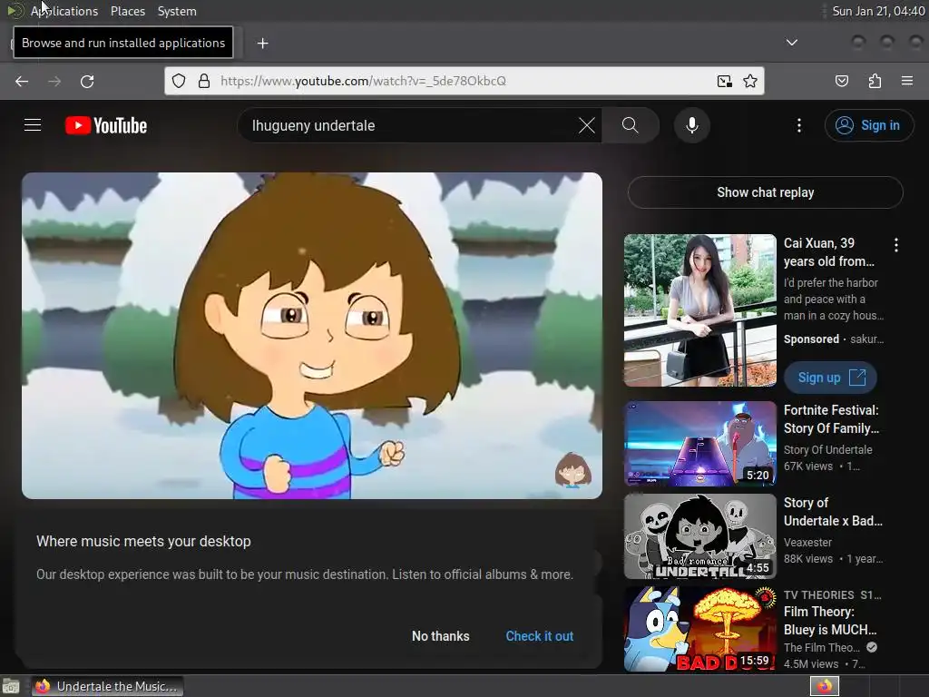Run search with the magnifier button
The height and width of the screenshot is (697, 929).
point(631,125)
